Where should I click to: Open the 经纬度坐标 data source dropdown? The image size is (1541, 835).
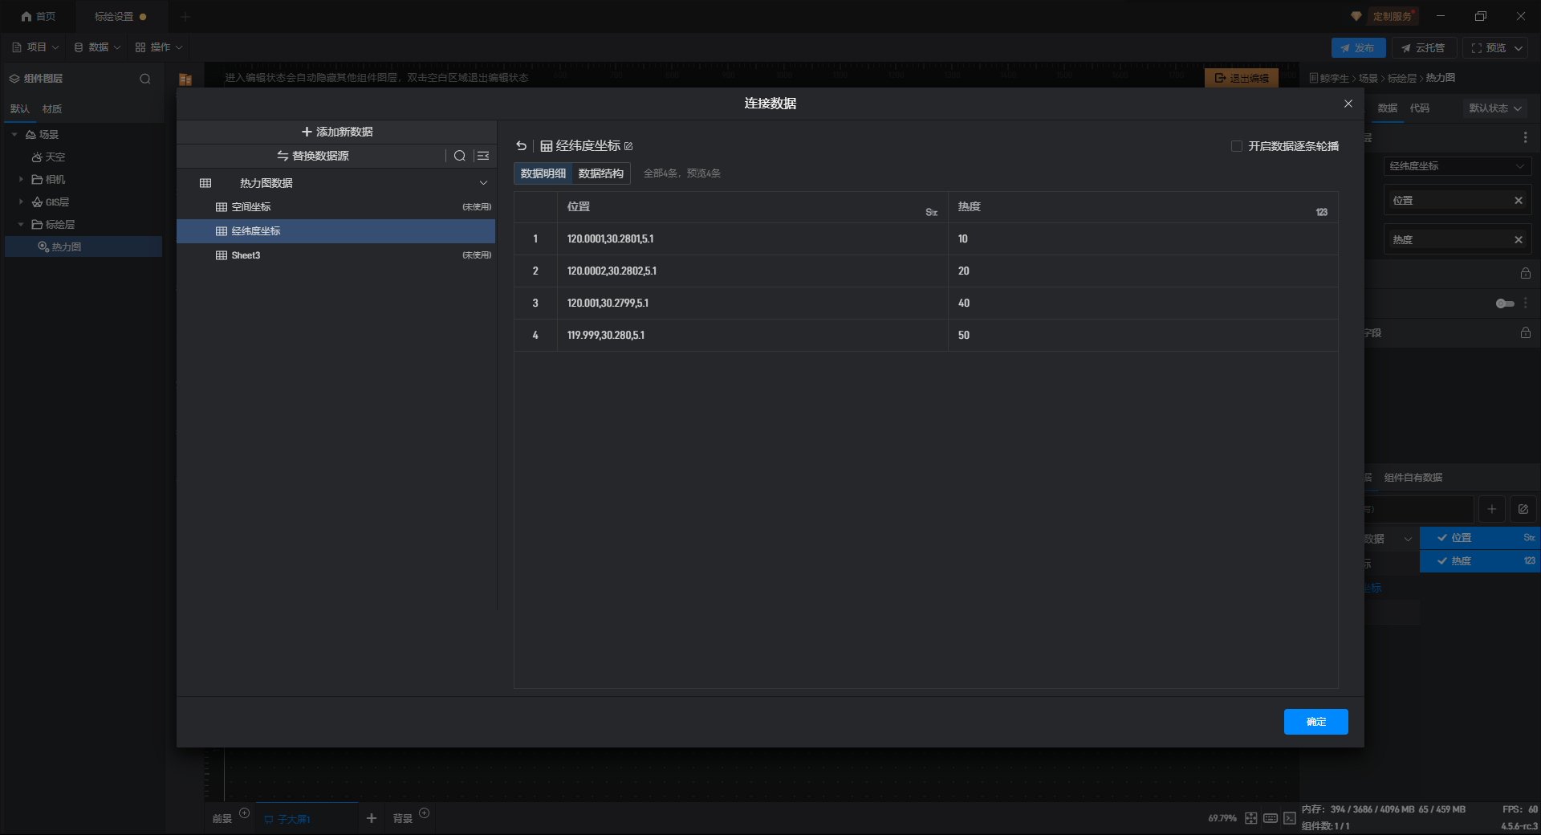pos(1458,166)
